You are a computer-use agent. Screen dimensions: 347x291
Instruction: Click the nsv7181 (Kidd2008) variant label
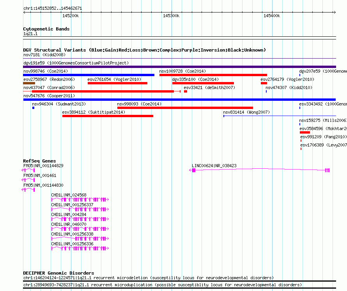tap(44, 55)
